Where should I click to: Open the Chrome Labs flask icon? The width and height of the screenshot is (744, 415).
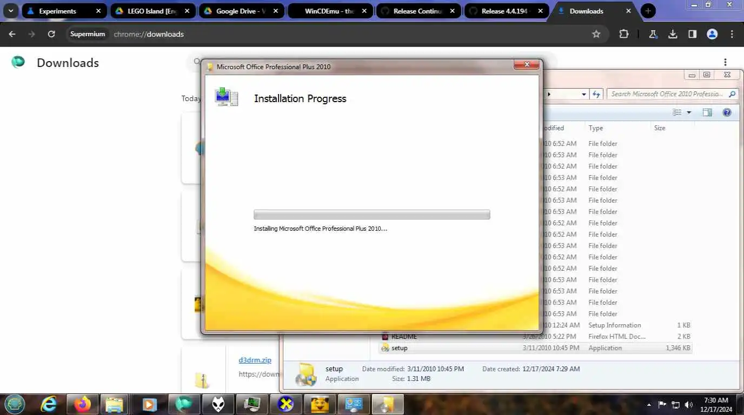[x=653, y=34]
